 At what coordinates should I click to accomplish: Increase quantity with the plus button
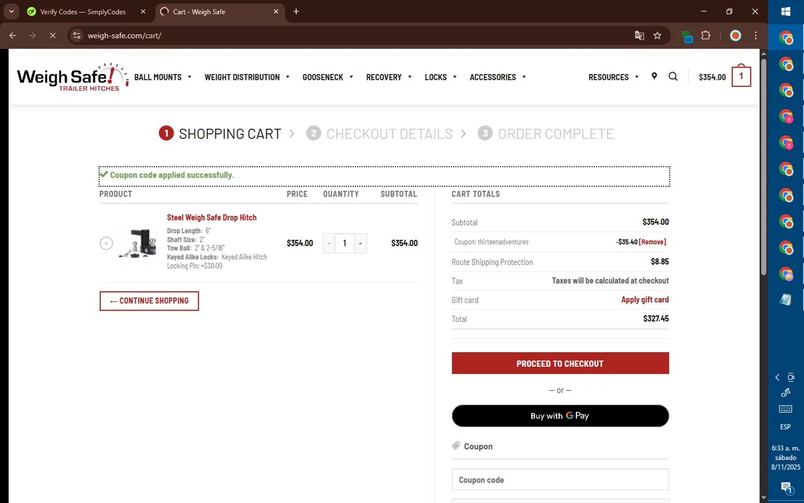360,243
